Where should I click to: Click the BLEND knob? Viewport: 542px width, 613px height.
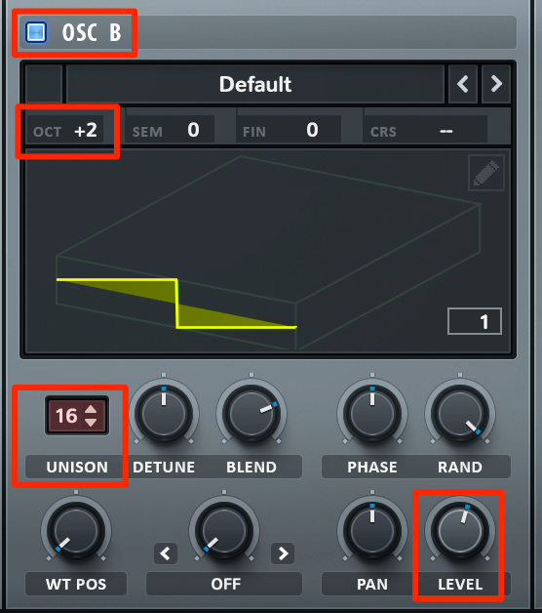pyautogui.click(x=252, y=414)
